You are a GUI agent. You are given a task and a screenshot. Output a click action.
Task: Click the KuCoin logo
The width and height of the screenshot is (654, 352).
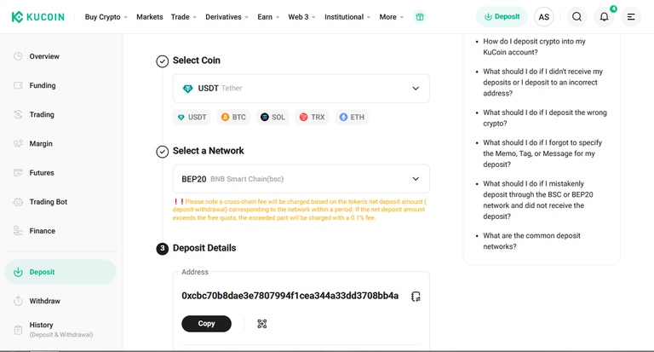[38, 17]
